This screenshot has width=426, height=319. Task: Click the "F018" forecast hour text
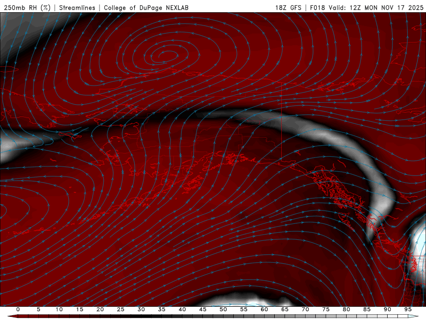pyautogui.click(x=317, y=7)
